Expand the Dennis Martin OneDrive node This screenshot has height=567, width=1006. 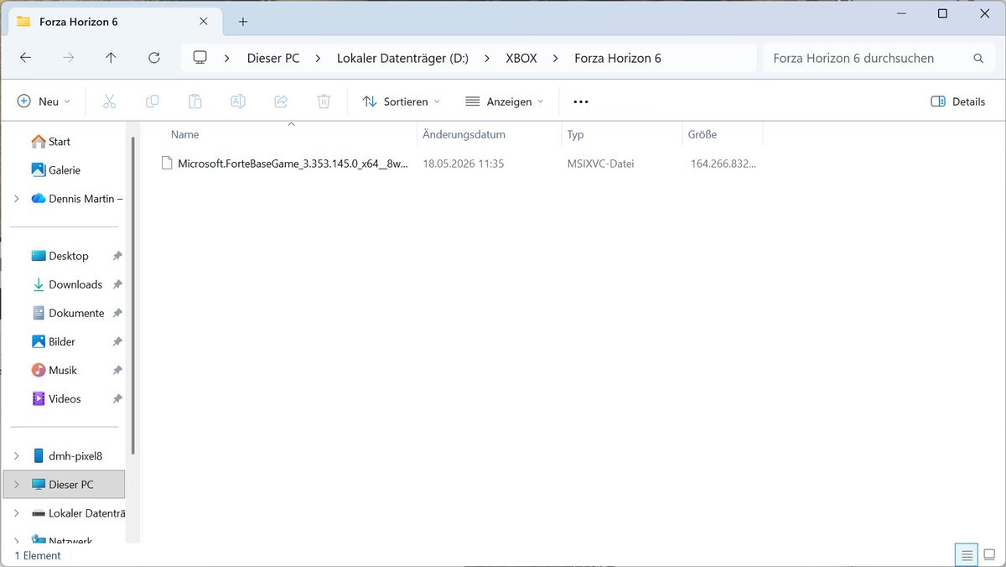click(17, 199)
